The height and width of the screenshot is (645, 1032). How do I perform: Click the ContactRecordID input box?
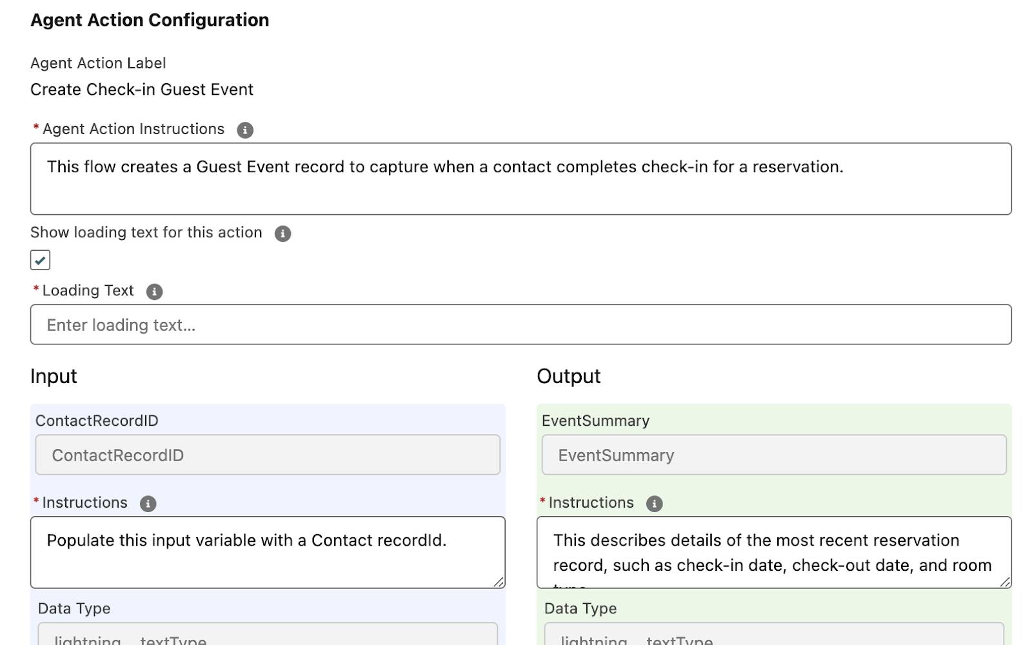pyautogui.click(x=266, y=455)
